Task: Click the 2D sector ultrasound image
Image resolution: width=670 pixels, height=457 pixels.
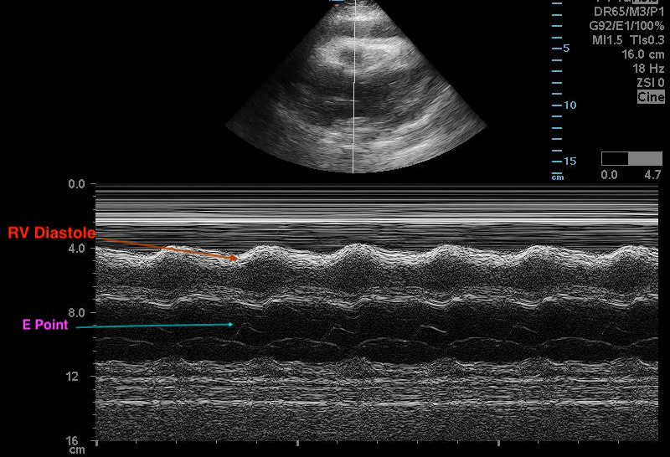Action: [356, 86]
